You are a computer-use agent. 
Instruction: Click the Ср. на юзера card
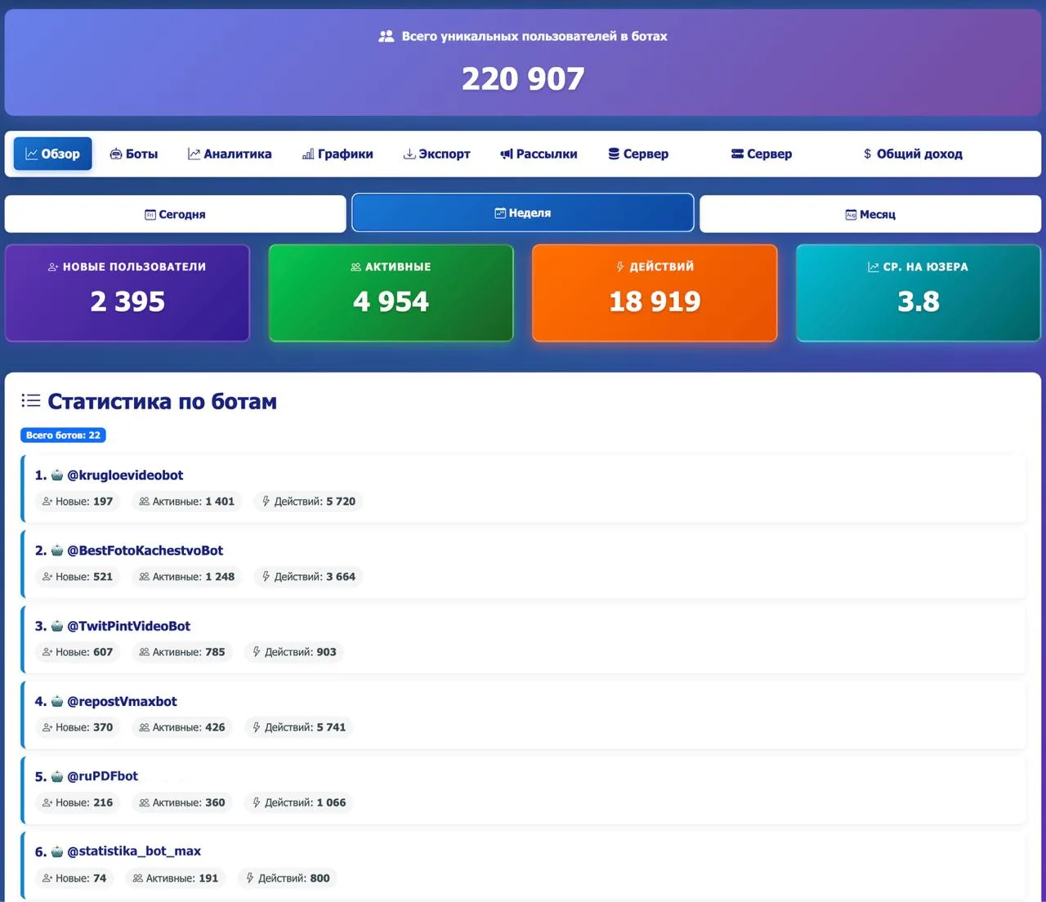[919, 292]
